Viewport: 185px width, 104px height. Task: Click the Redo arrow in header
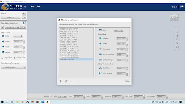(38, 7)
